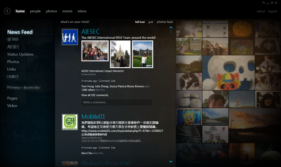Click the Write a comment field
The width and height of the screenshot is (281, 167).
coord(117,102)
